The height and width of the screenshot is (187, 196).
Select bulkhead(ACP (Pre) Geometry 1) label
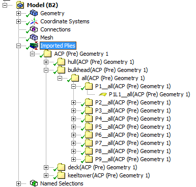108,70
